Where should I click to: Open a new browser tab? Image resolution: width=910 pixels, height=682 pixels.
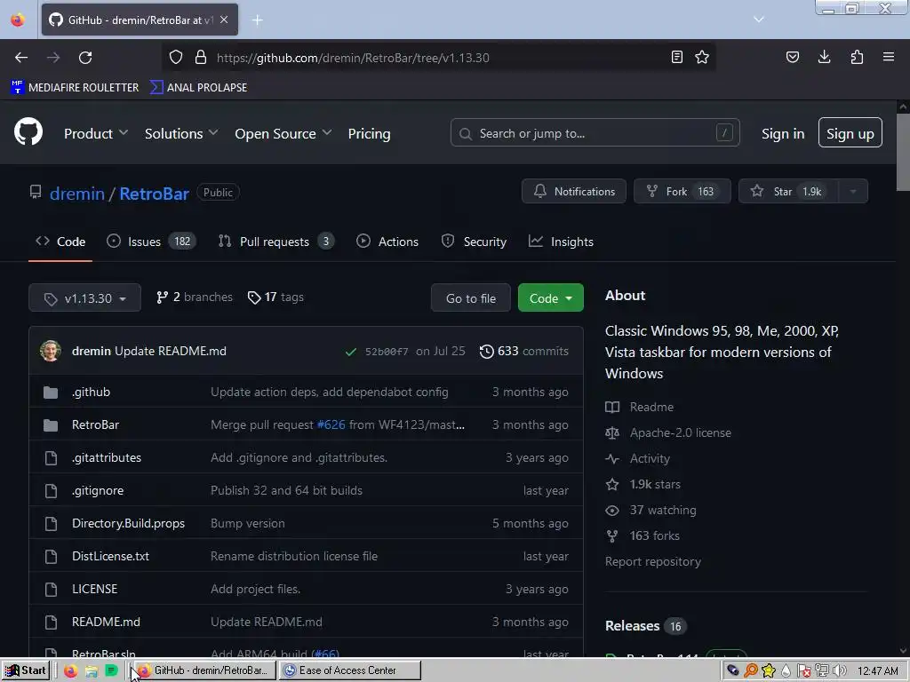(x=257, y=20)
